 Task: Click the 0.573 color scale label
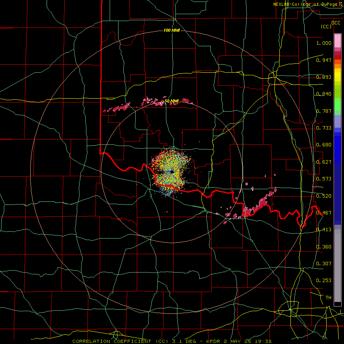coord(324,179)
